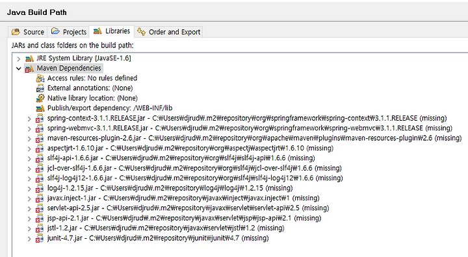Select the jsp-api-2.1.jar row text
Screen dimensions: 468x257
coord(184,218)
